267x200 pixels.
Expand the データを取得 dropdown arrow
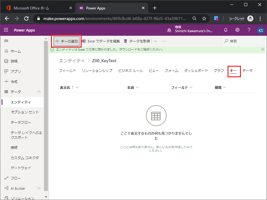155,41
